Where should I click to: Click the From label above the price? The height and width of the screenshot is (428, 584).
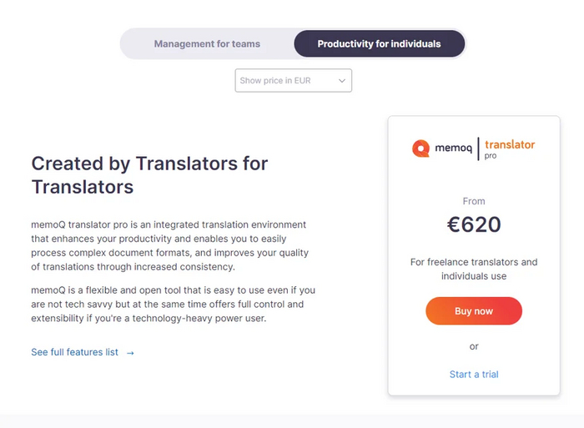click(474, 201)
